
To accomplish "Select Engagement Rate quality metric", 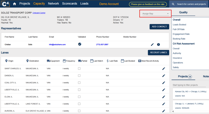I will (181, 34).
